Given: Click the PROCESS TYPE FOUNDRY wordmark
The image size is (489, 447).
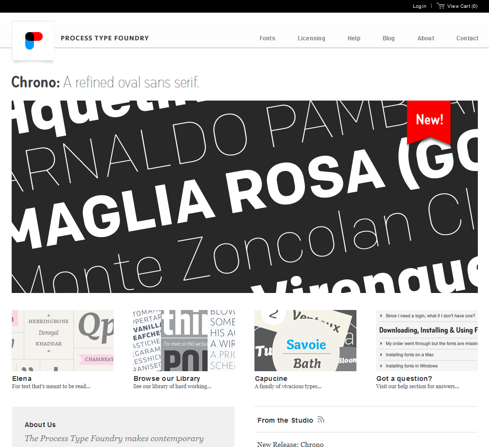Looking at the screenshot, I should (x=105, y=38).
